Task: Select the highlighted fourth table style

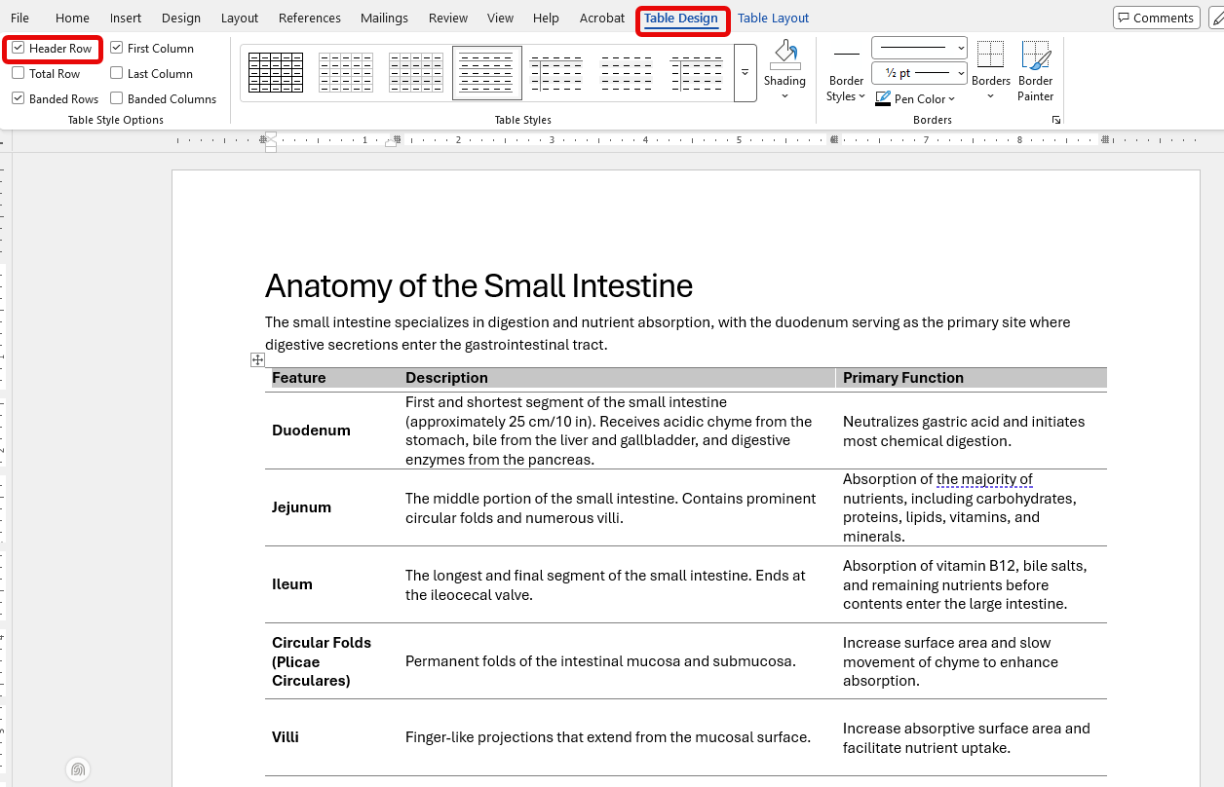Action: click(x=487, y=73)
